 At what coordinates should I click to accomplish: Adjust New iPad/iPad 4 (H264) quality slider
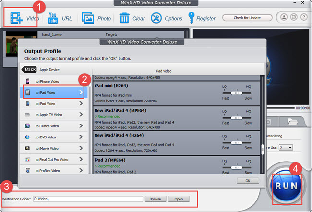coord(237,143)
